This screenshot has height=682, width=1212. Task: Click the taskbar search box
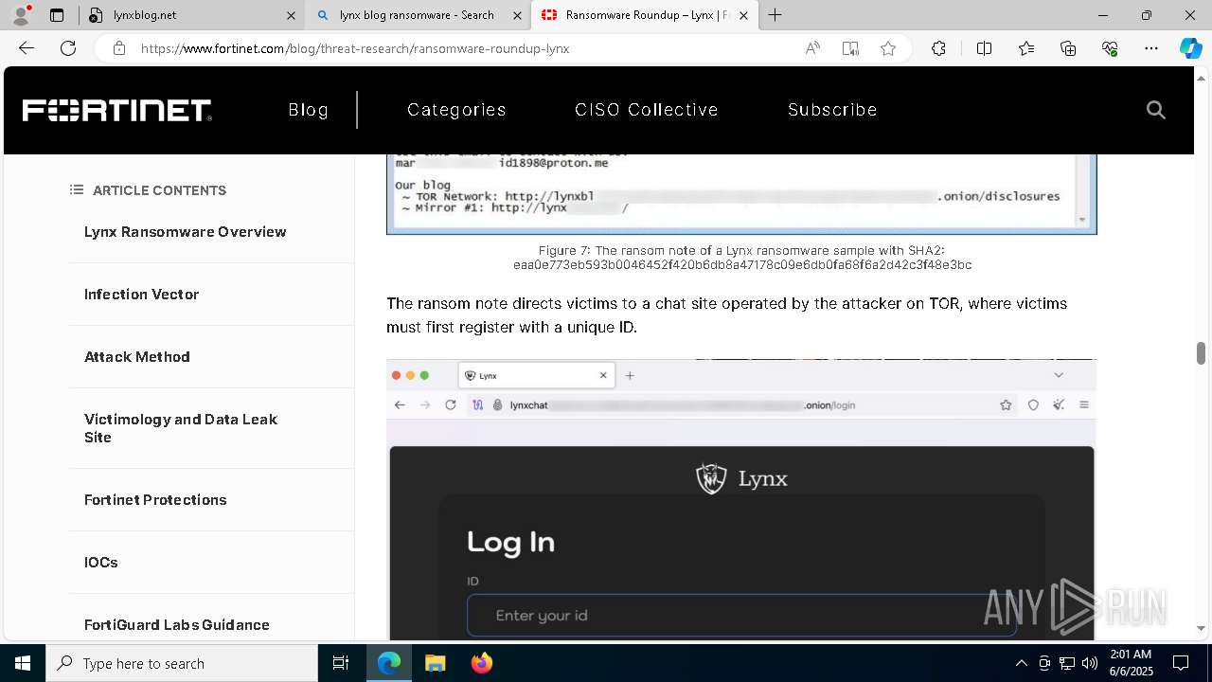[x=182, y=663]
